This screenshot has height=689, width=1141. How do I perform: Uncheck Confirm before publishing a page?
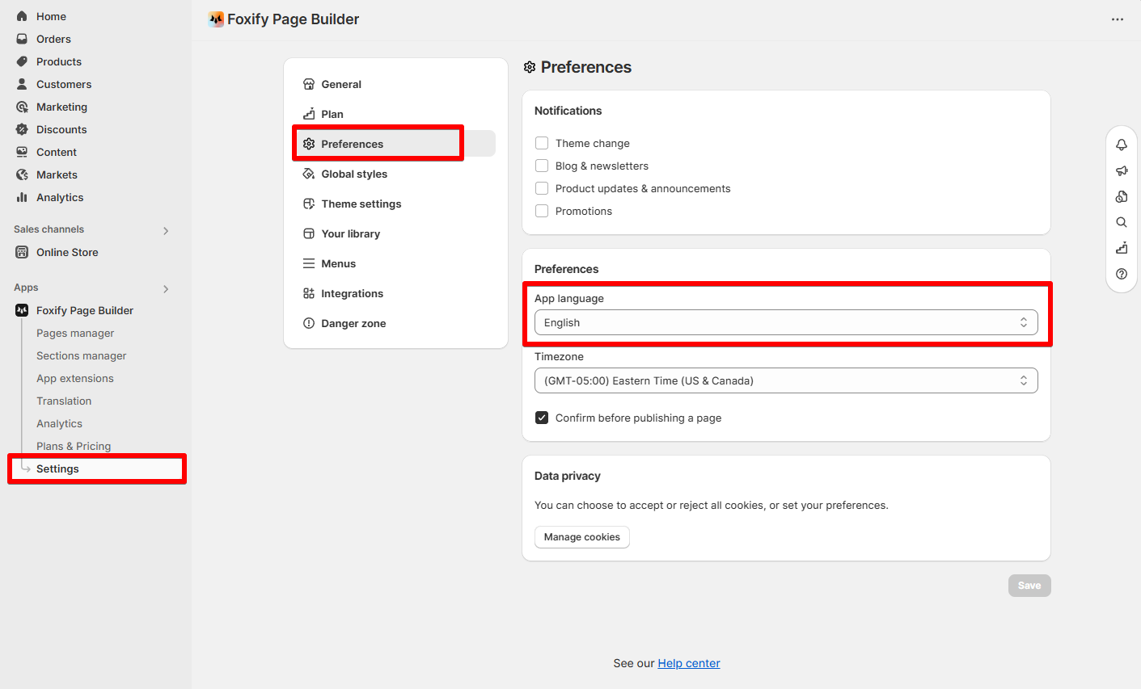[x=542, y=418]
